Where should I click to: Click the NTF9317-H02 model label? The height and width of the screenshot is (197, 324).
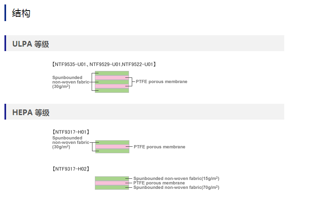click(x=71, y=169)
